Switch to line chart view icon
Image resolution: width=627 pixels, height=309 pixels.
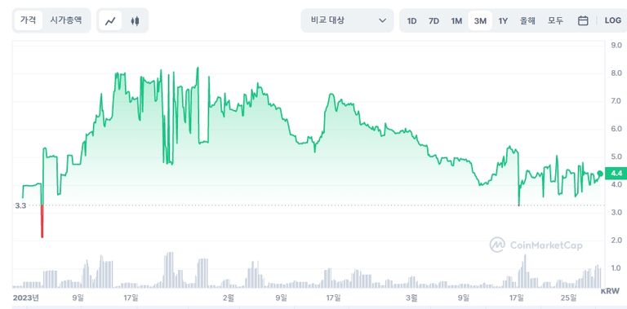pyautogui.click(x=110, y=20)
